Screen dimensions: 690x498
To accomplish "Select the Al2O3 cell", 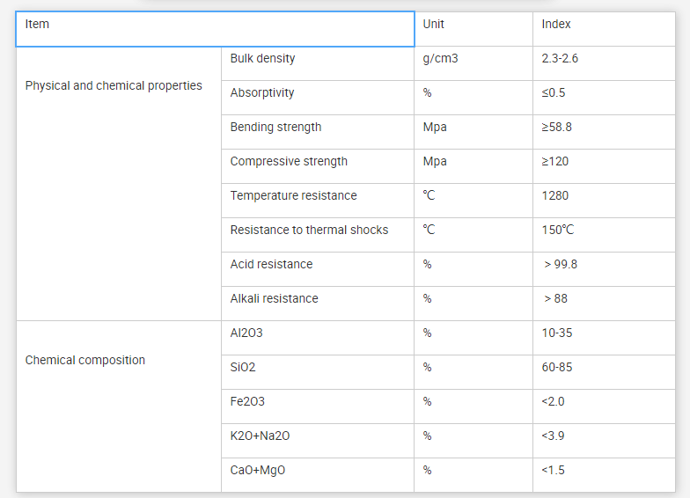I will (317, 337).
